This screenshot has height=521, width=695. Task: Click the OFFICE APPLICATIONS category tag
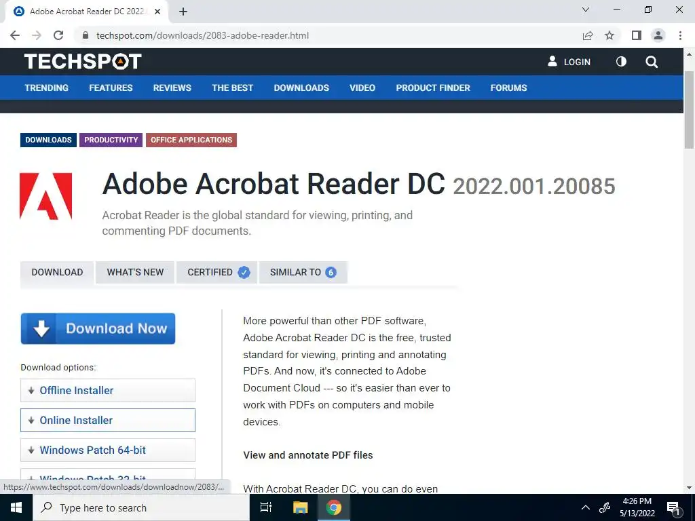pyautogui.click(x=191, y=140)
